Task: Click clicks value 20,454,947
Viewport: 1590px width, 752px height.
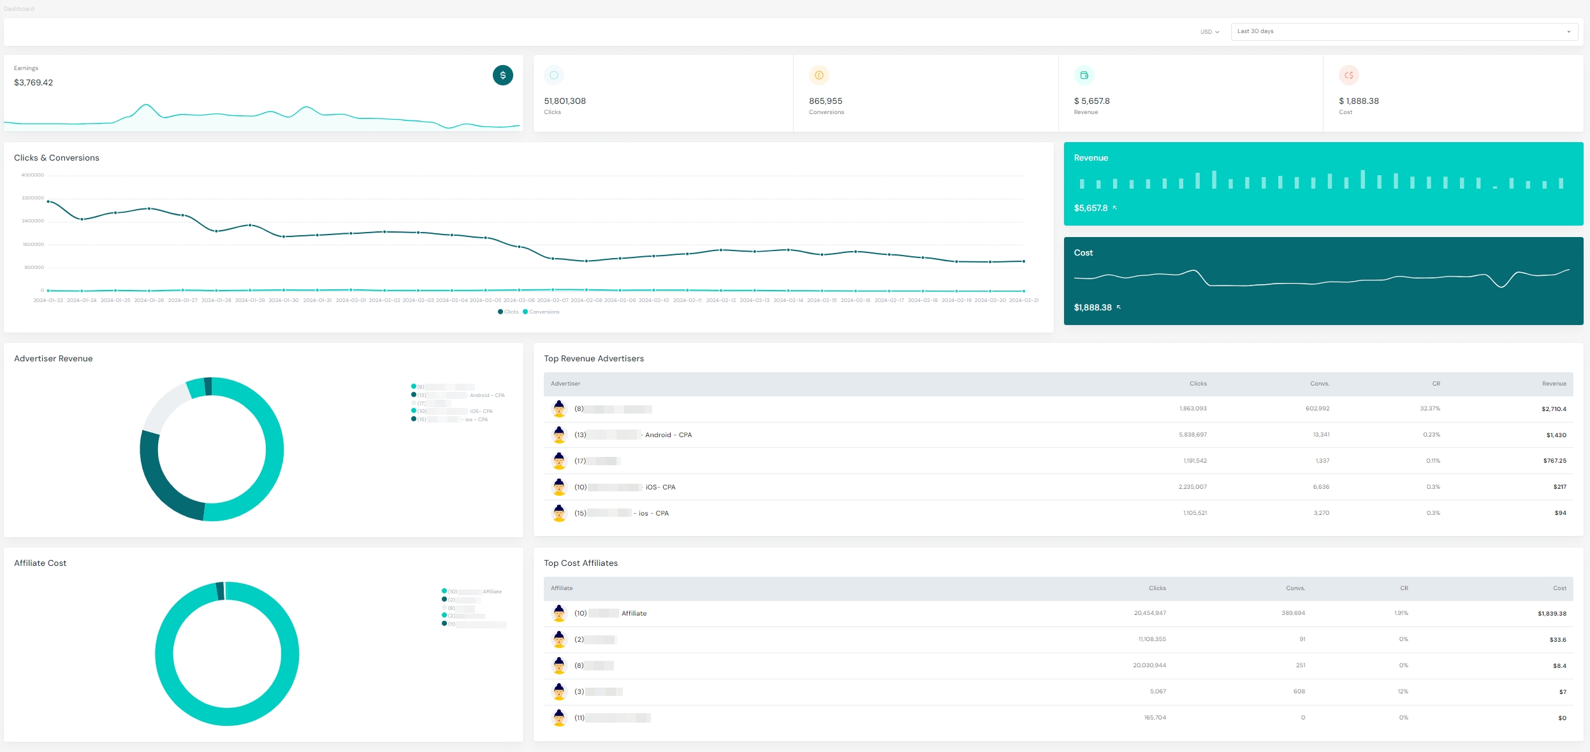Action: pos(1149,613)
